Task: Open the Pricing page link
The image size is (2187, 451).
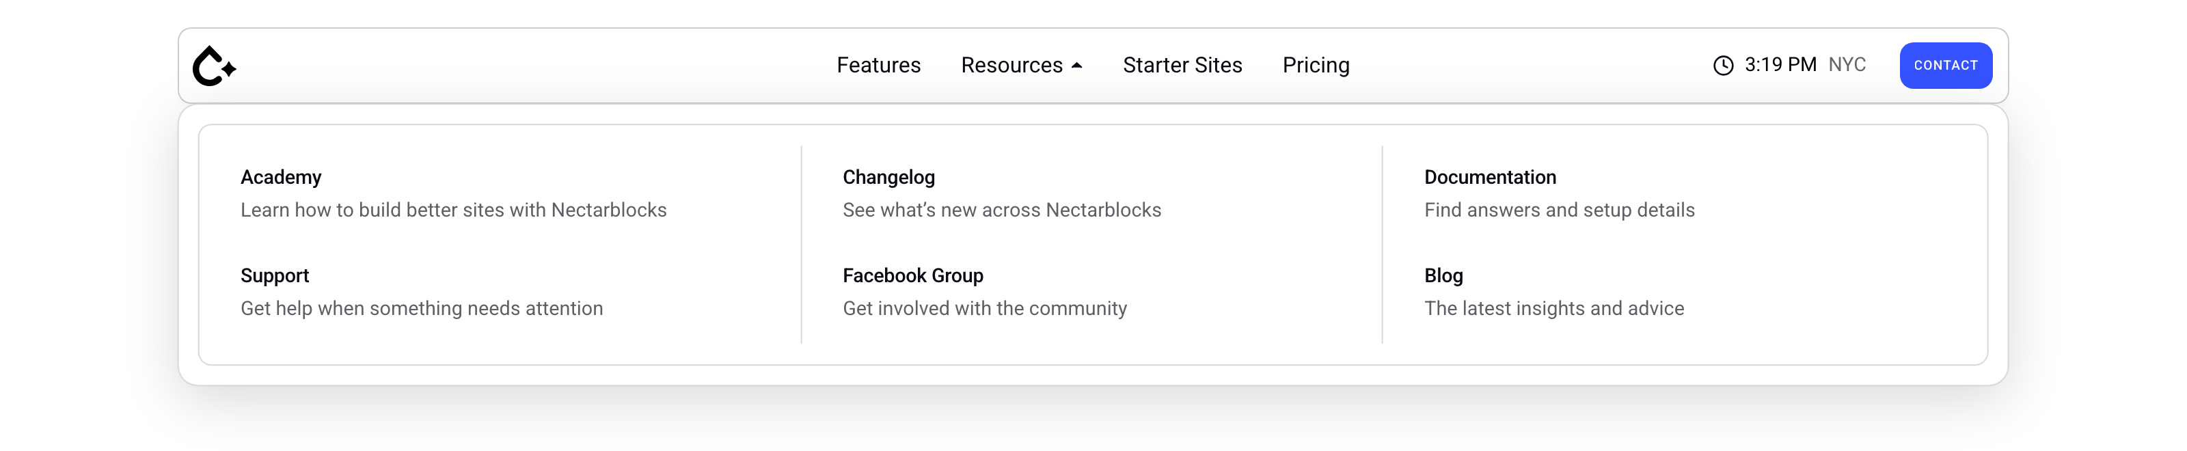Action: pyautogui.click(x=1315, y=66)
